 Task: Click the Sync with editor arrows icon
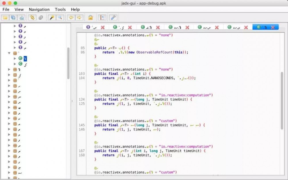pyautogui.click(x=32, y=18)
